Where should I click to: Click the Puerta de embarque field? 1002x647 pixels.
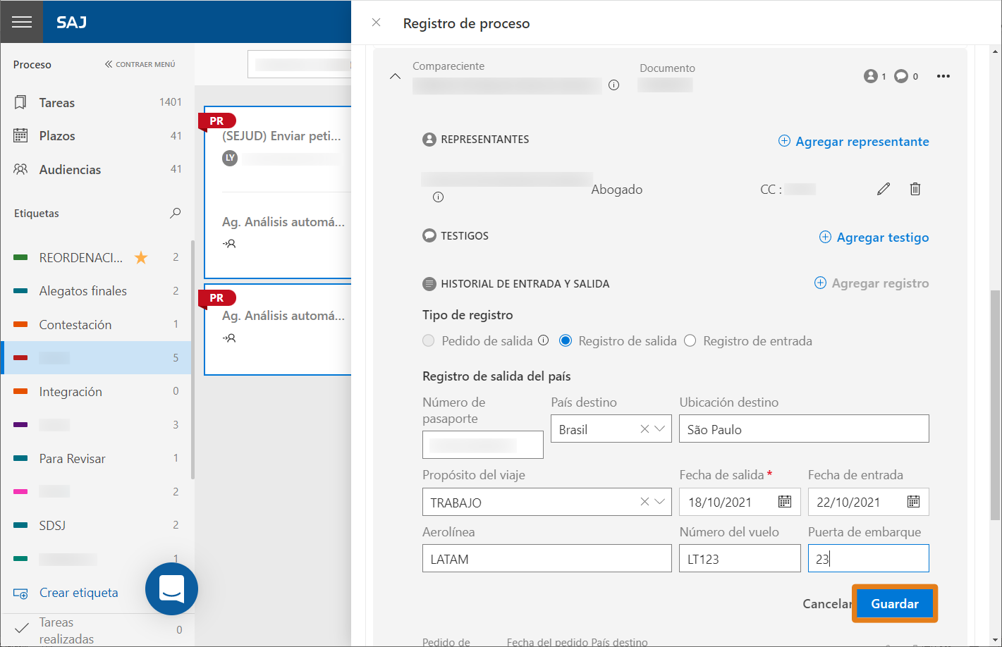(868, 558)
